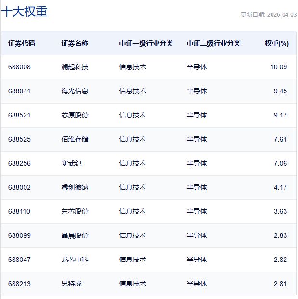Click the 半导体 cell in 思特威 row
The height and width of the screenshot is (299, 298).
196,284
